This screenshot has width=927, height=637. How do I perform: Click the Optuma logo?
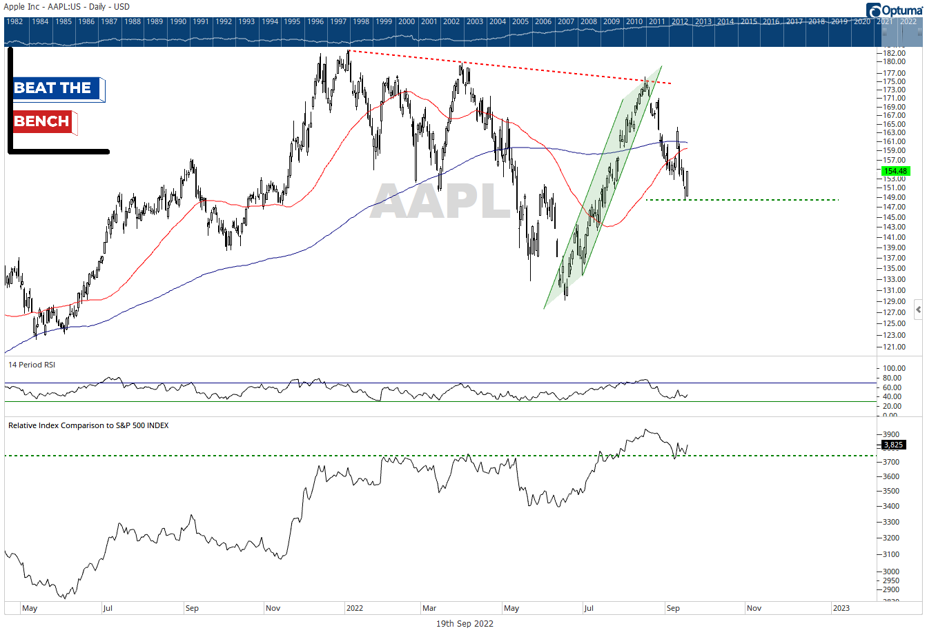coord(895,10)
